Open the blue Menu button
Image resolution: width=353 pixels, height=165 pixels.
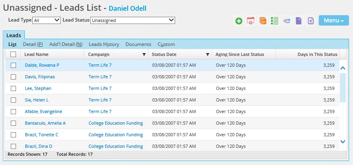334,21
